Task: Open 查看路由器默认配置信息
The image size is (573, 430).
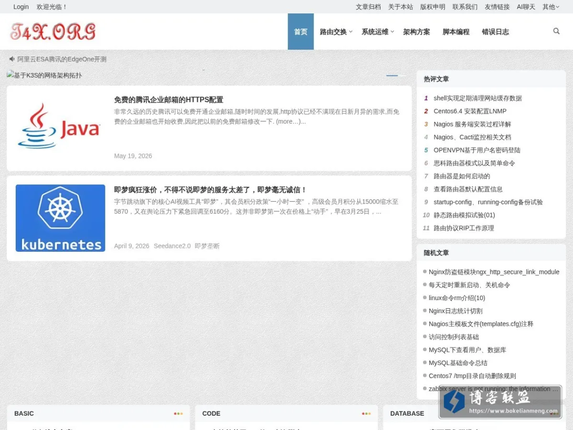Action: pos(468,189)
